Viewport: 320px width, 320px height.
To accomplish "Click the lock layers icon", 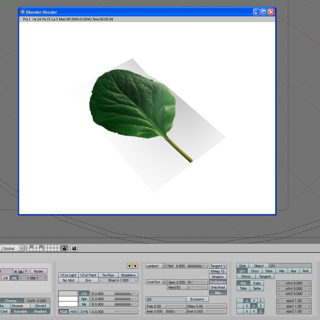I will (x=64, y=248).
